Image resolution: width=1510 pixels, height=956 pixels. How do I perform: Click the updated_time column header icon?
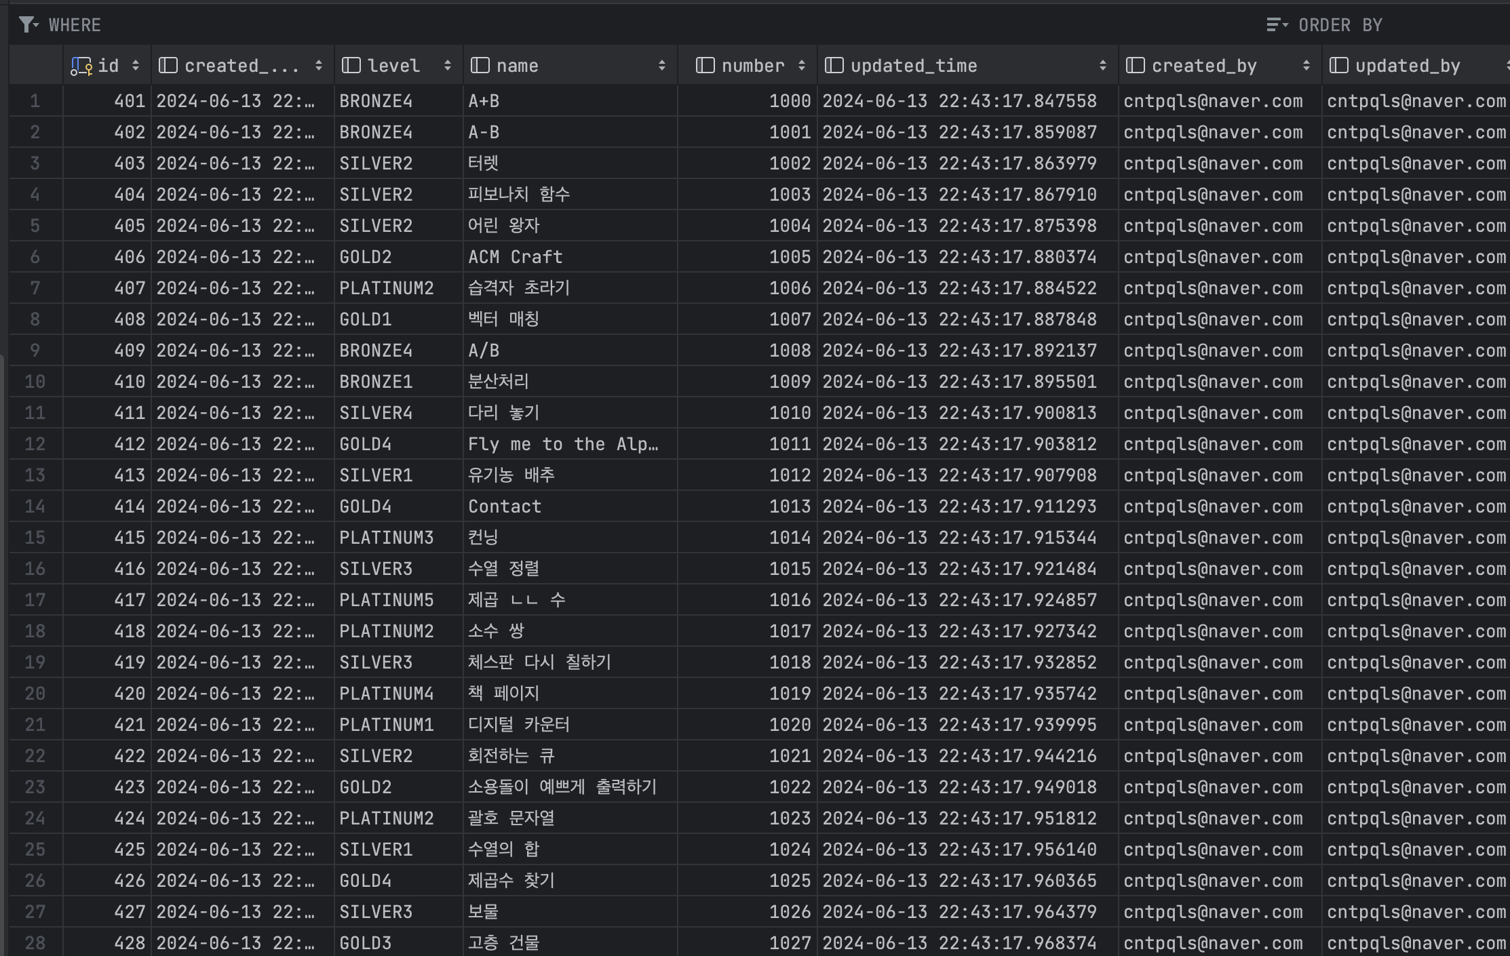coord(834,66)
